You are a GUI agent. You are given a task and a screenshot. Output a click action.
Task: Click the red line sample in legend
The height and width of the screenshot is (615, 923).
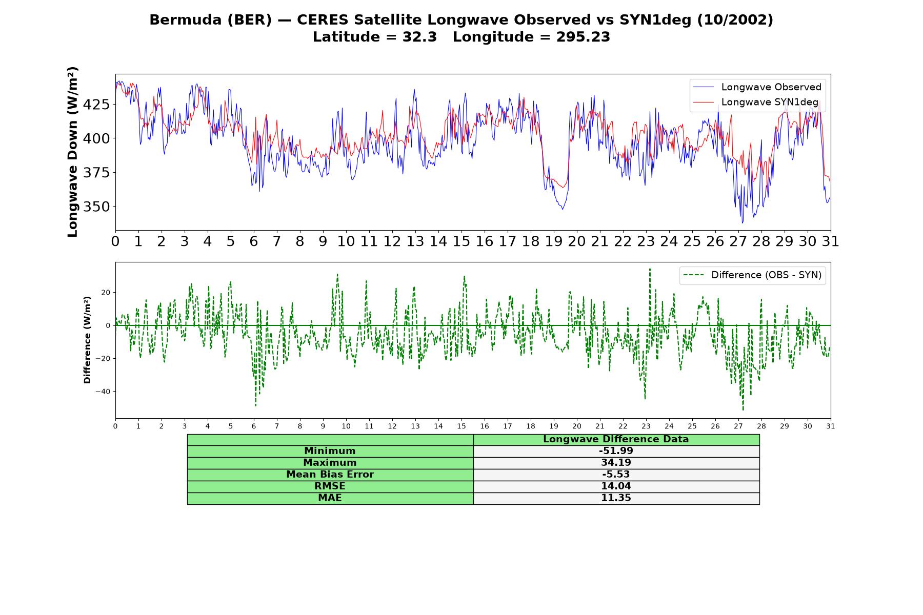704,102
